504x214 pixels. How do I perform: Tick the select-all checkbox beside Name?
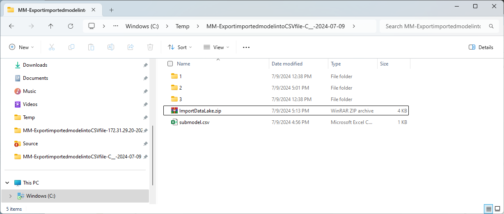click(170, 64)
